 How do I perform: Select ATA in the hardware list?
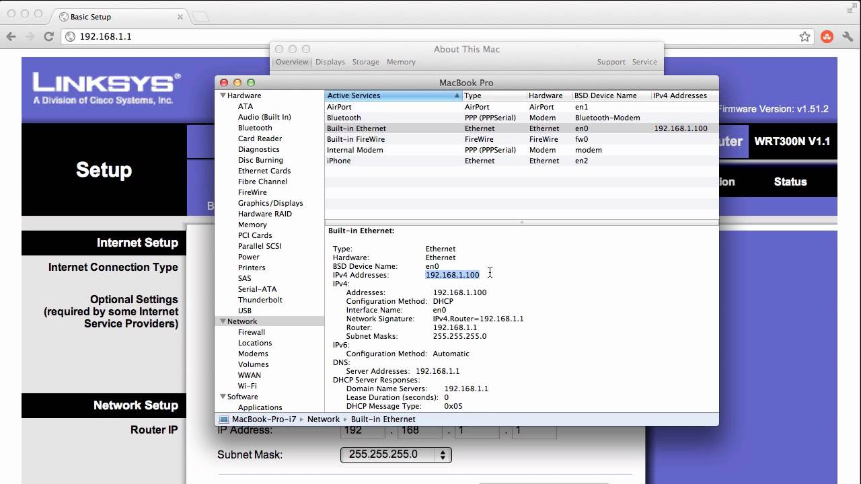(x=246, y=106)
